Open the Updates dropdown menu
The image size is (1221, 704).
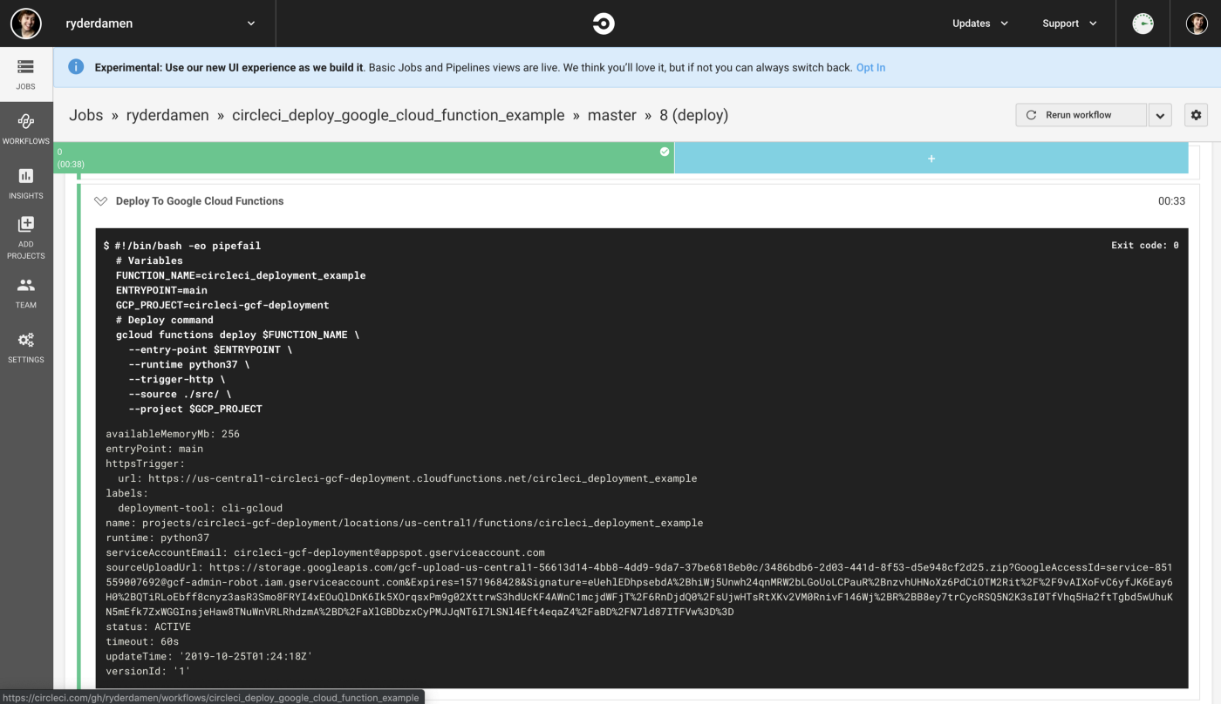(x=979, y=24)
